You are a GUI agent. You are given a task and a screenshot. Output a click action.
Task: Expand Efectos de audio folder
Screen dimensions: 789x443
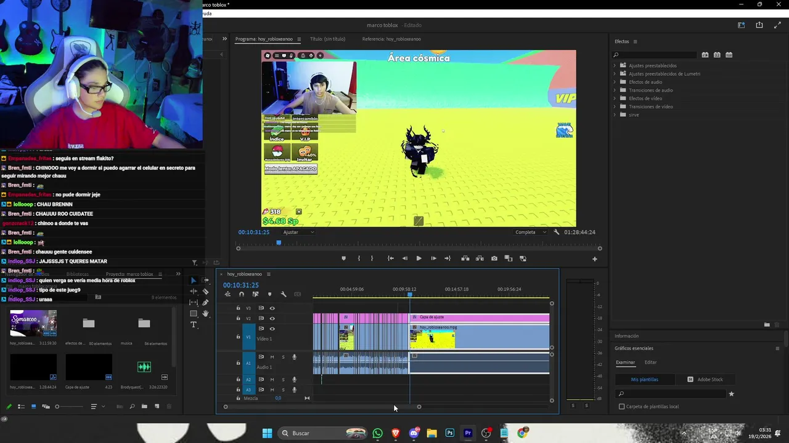coord(615,82)
